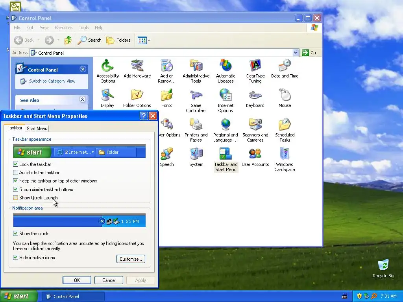The height and width of the screenshot is (302, 403).
Task: Open the Forward button history arrow
Action: click(58, 40)
